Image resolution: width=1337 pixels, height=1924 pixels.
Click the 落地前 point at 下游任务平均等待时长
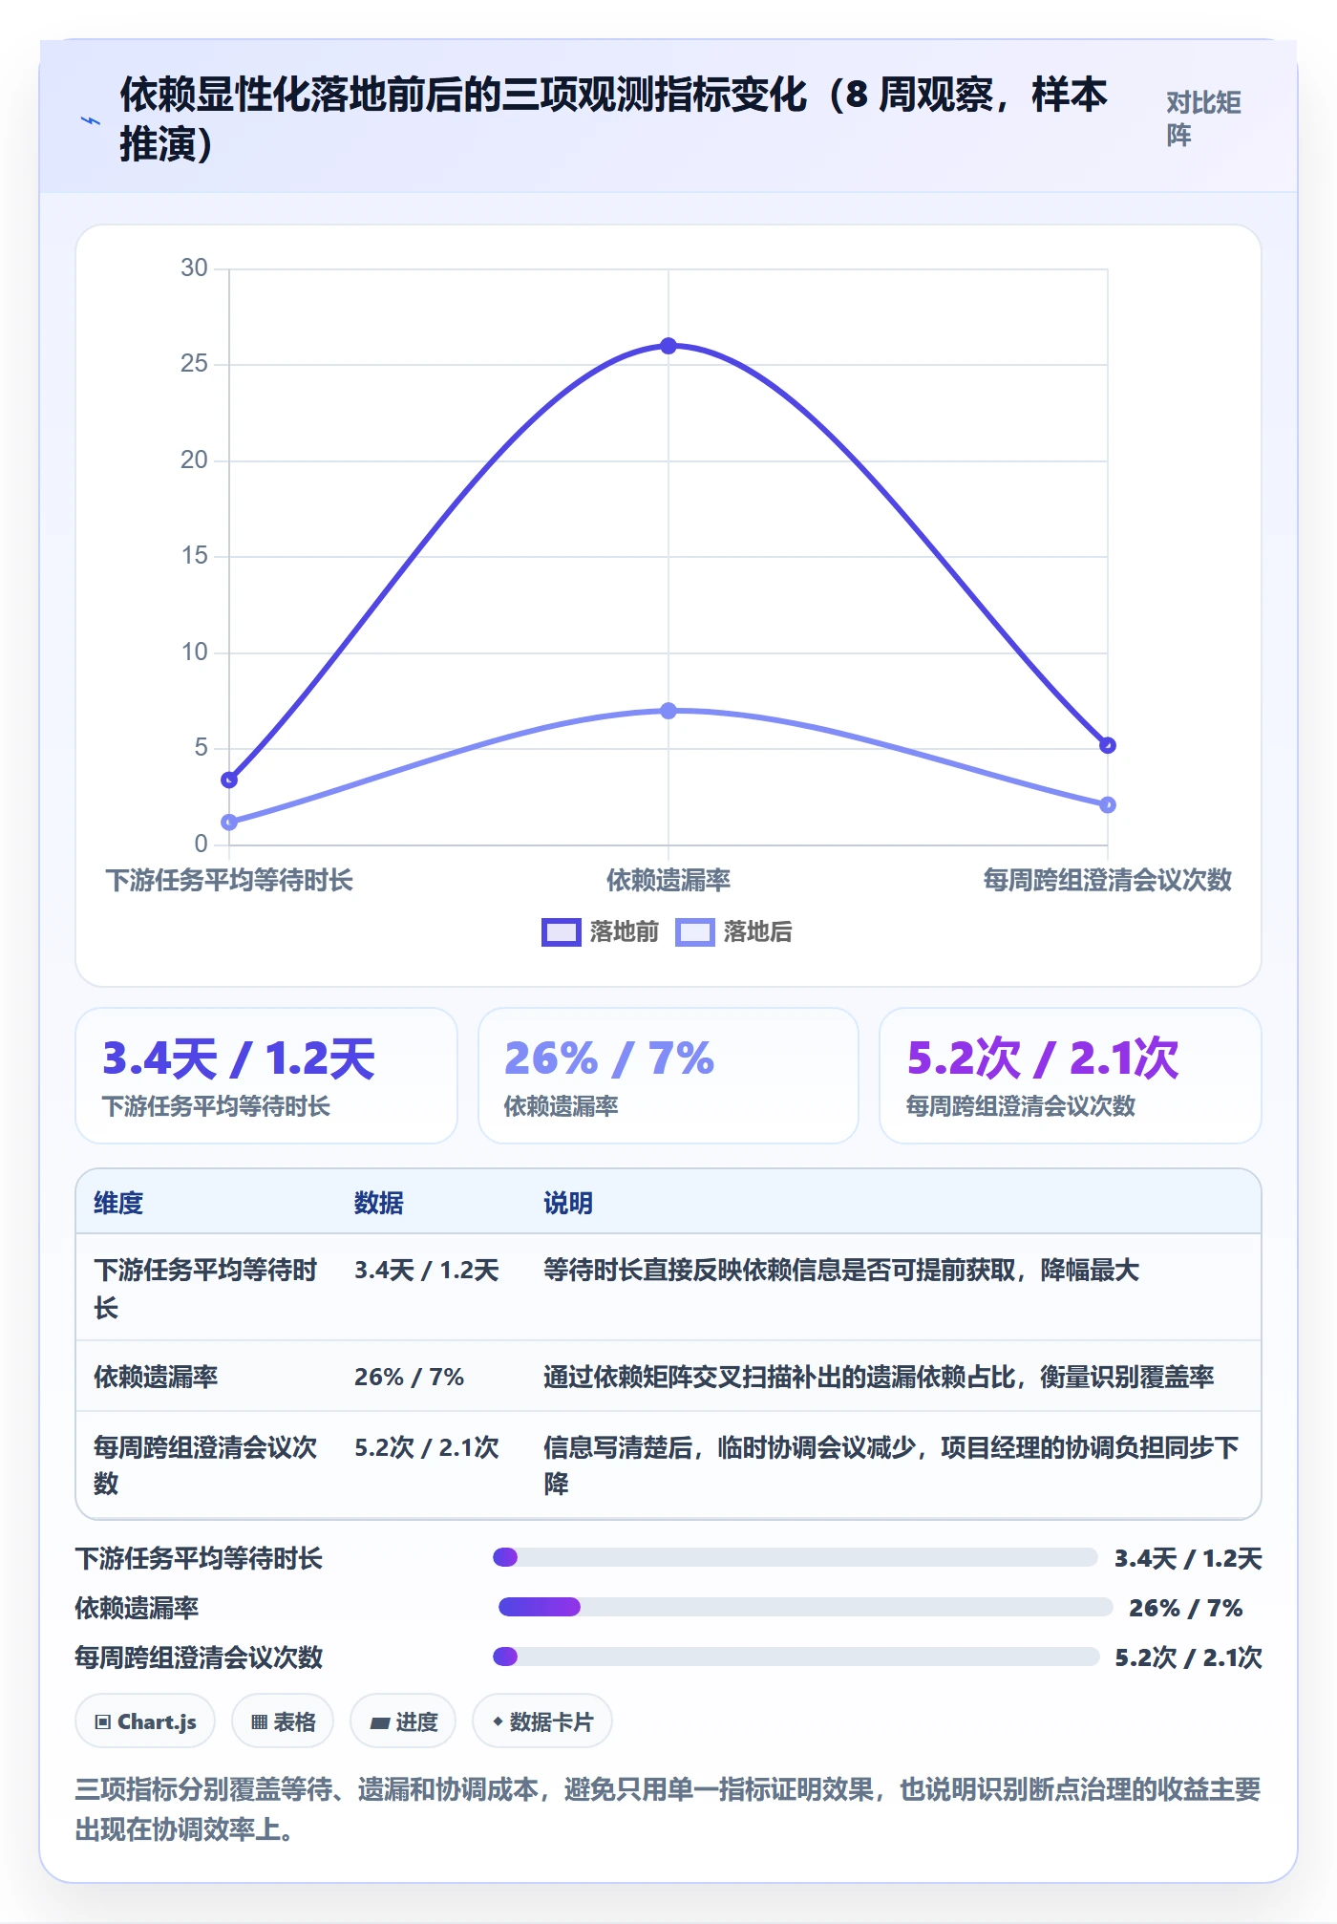pos(229,780)
